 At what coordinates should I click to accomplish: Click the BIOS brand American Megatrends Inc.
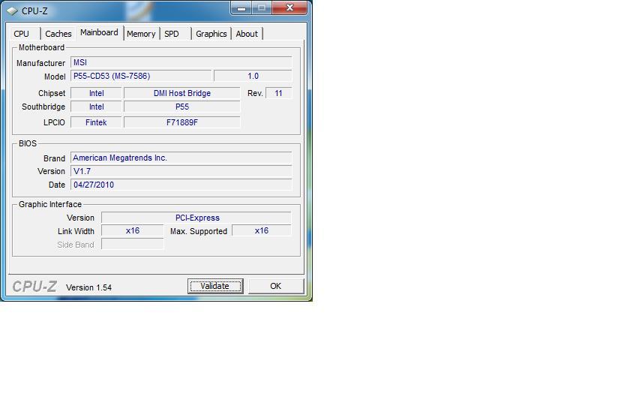coord(181,158)
